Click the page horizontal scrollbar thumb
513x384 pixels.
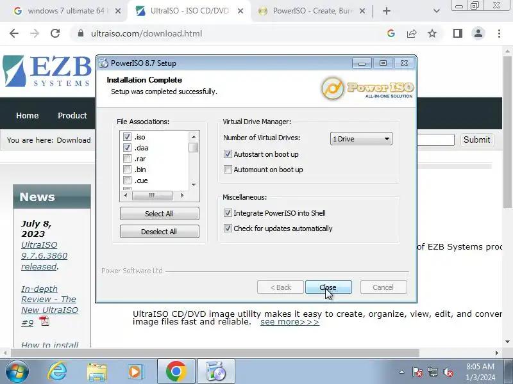(215, 353)
